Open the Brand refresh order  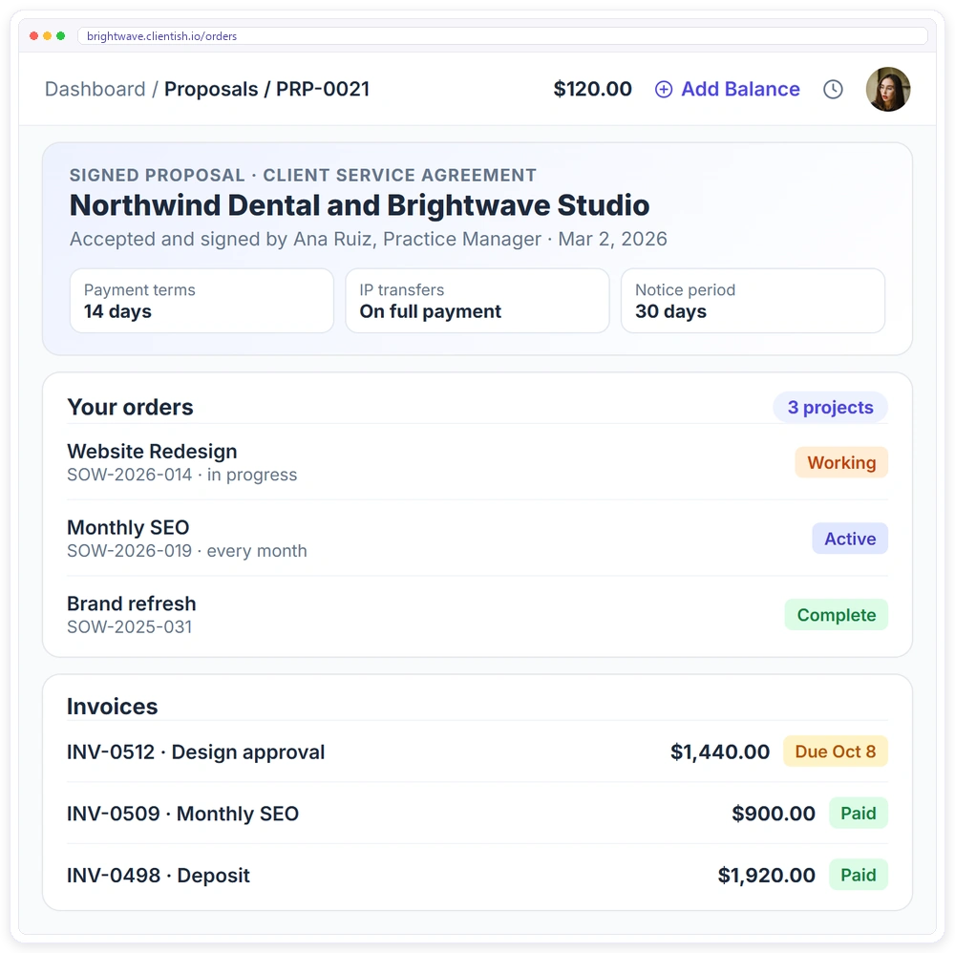coord(477,614)
